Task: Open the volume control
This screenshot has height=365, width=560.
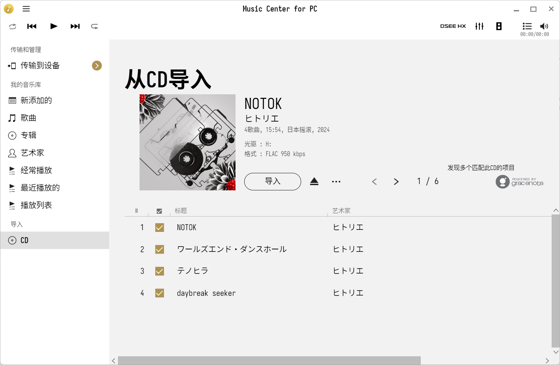Action: tap(544, 26)
